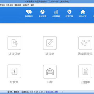Open 财务报表 menu
This screenshot has width=94, height=94.
click(x=10, y=5)
